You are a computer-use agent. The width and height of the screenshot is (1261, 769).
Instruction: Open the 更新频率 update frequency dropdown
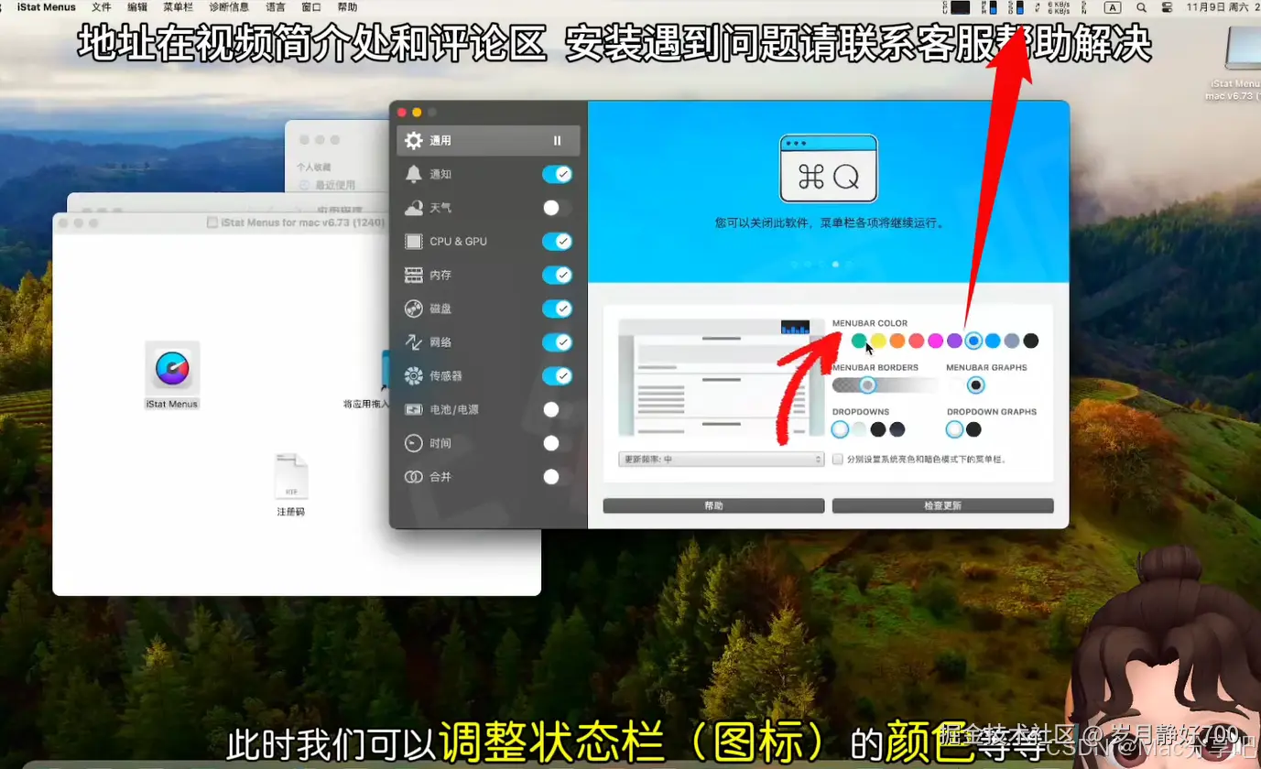click(721, 456)
